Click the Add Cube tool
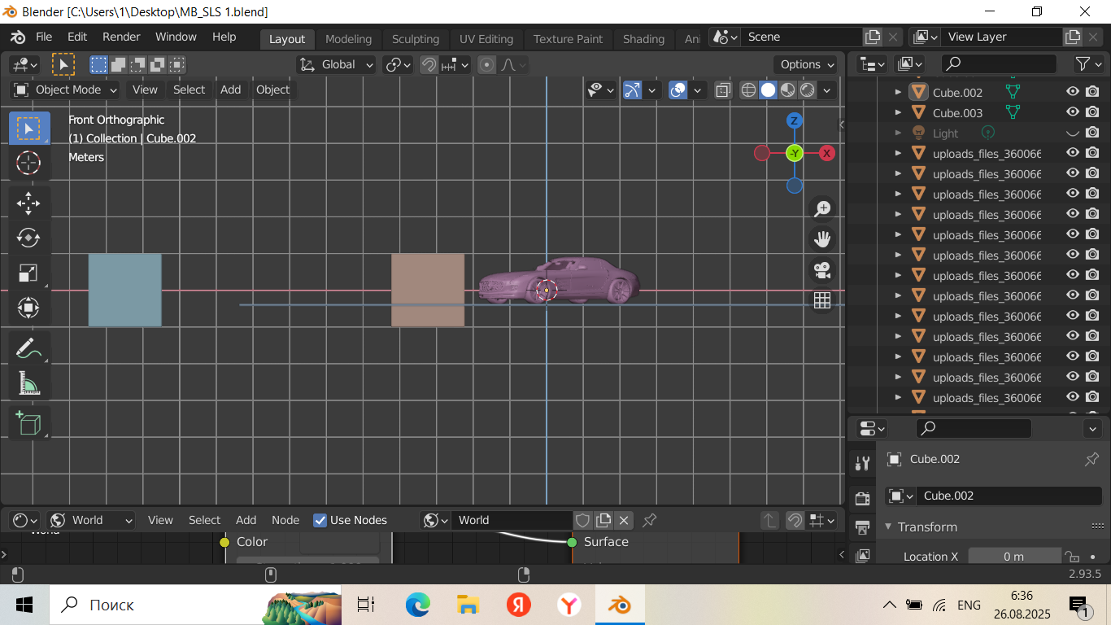1111x625 pixels. (28, 423)
